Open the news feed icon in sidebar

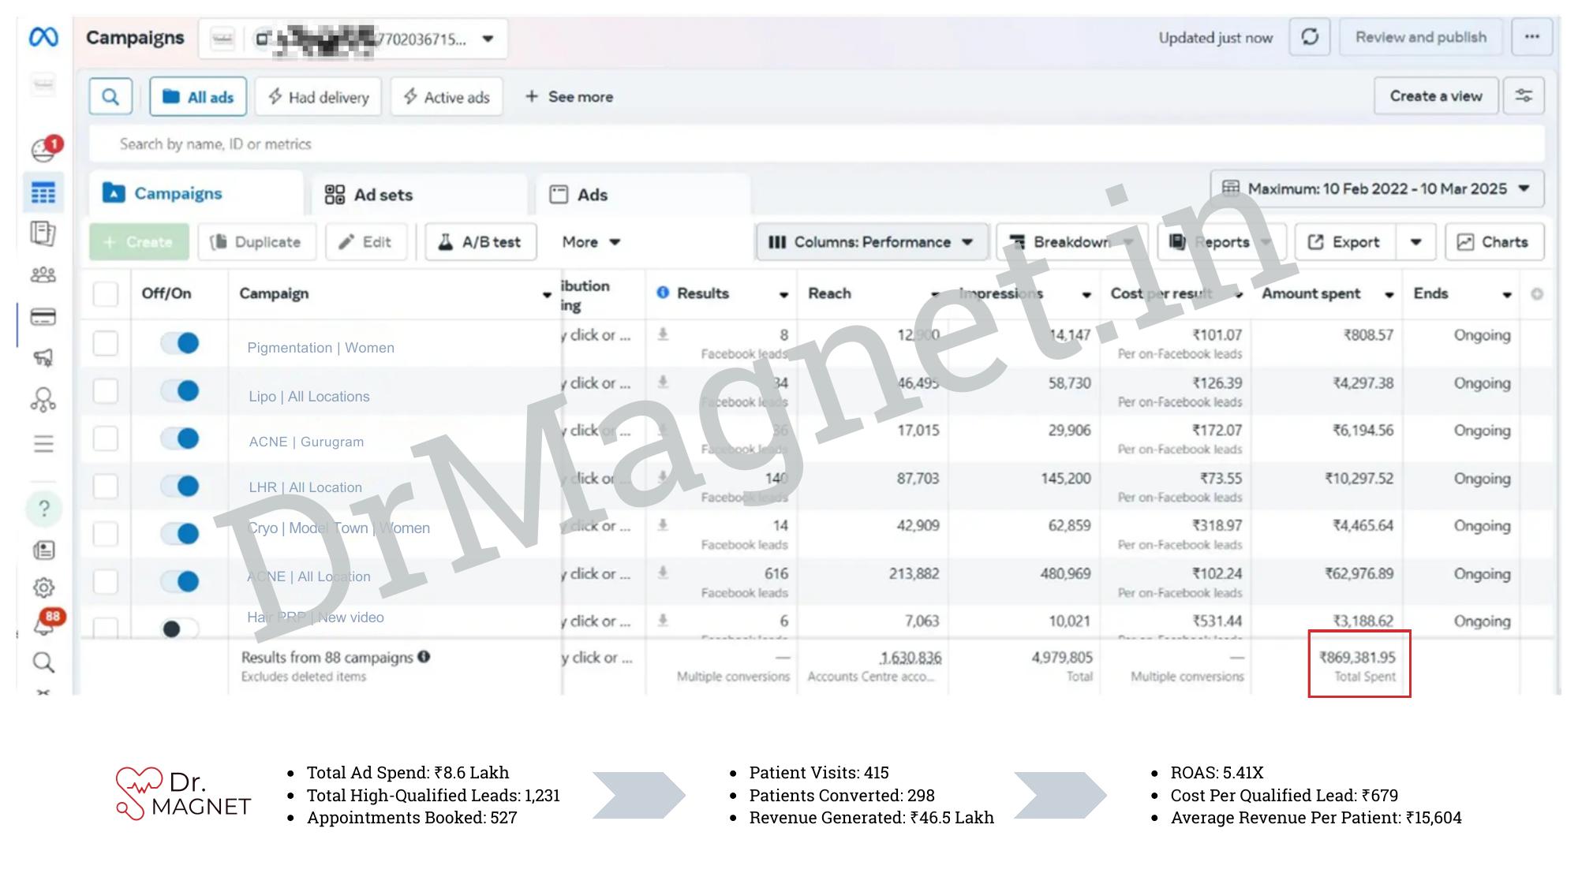tap(43, 550)
